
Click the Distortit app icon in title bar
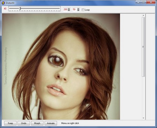click(3, 3)
